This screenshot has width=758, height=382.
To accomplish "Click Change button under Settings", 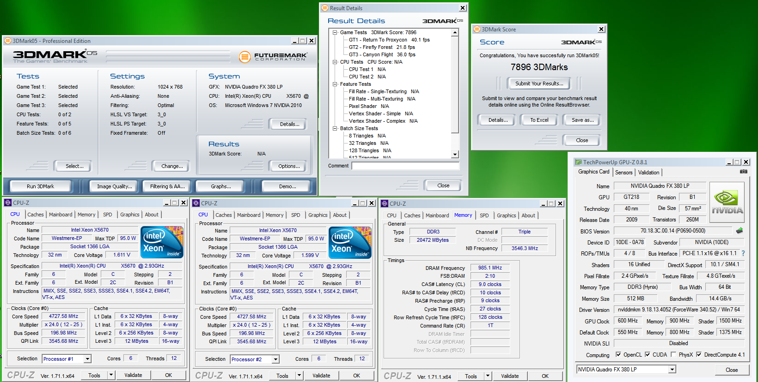I will coord(172,166).
